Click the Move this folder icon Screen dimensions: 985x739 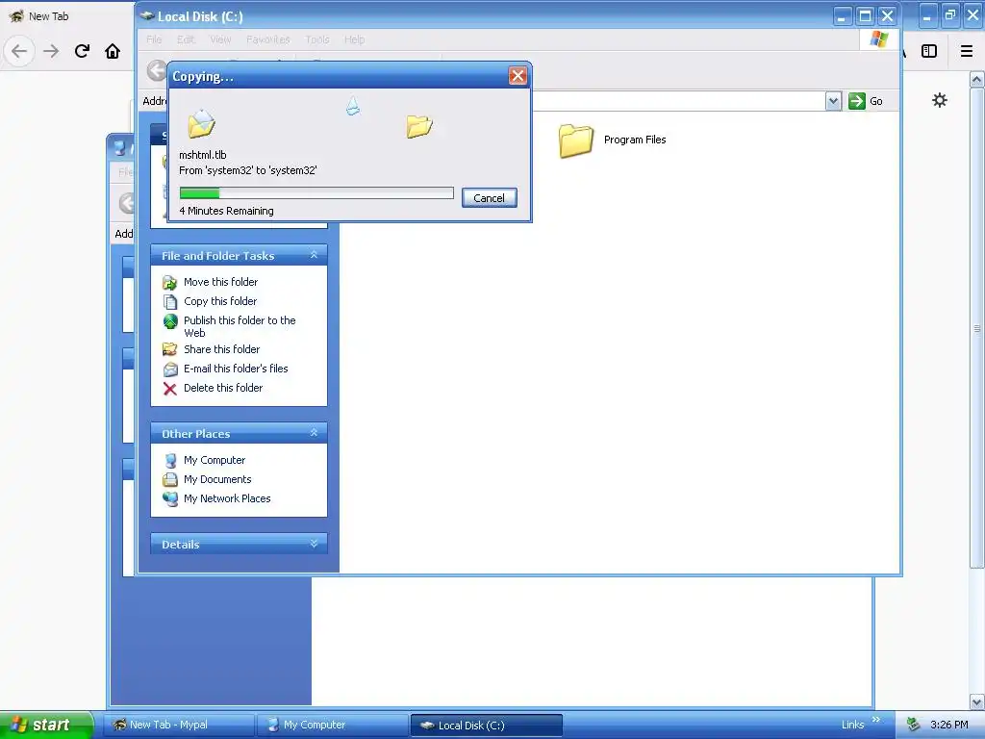pos(169,283)
